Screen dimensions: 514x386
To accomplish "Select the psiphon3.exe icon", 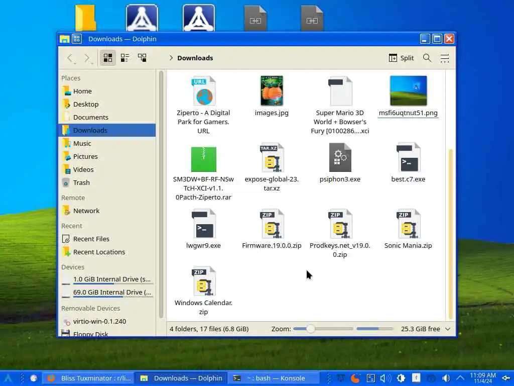I will pos(340,157).
